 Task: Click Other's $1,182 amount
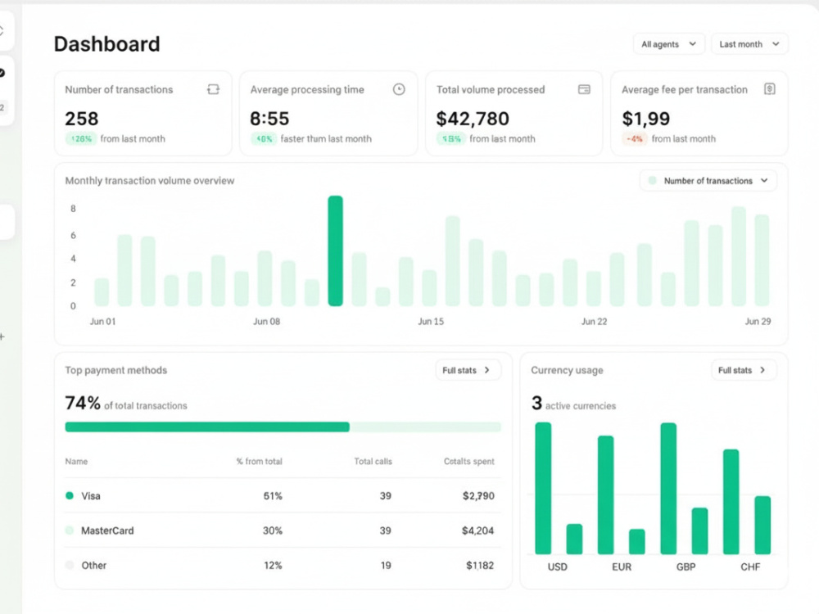(480, 566)
